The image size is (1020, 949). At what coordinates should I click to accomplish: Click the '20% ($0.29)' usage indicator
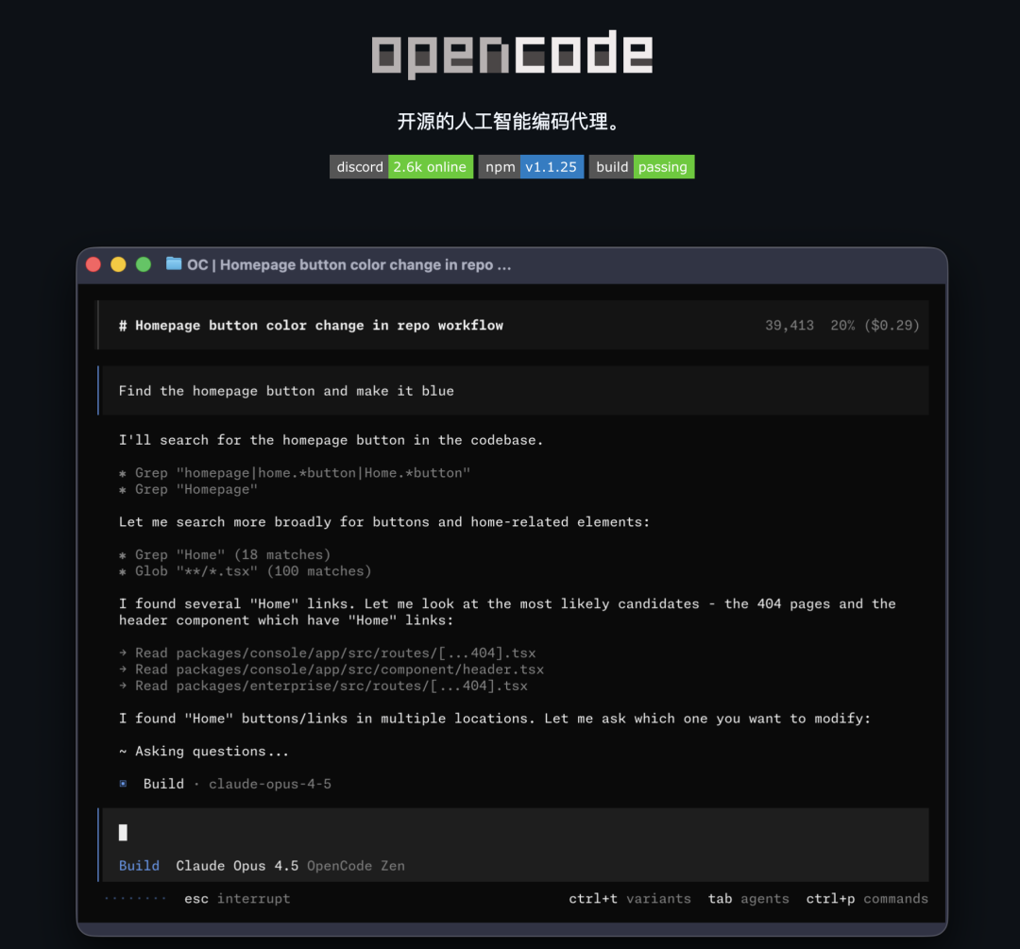point(875,325)
